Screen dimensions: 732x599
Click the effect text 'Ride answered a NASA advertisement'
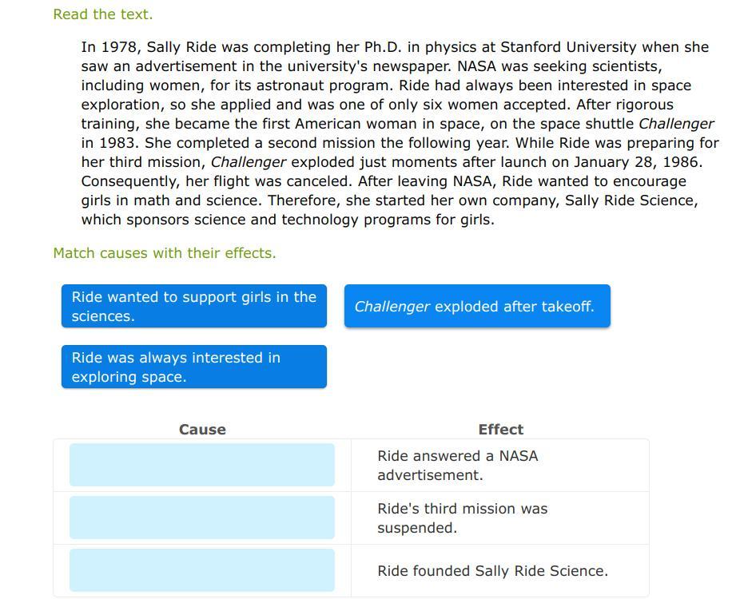(457, 465)
